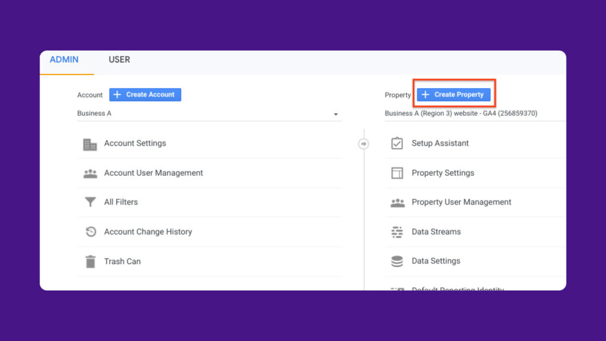Open the property selector showing Business A (Region 3) website
This screenshot has width=606, height=341.
[475, 114]
